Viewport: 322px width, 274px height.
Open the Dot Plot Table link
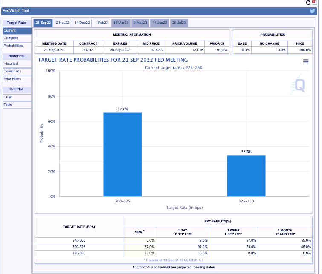(17, 105)
